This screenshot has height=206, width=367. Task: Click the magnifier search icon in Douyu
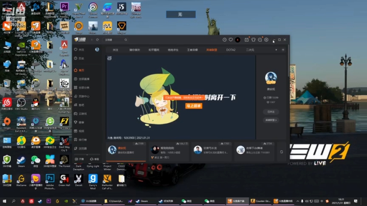coord(126,40)
